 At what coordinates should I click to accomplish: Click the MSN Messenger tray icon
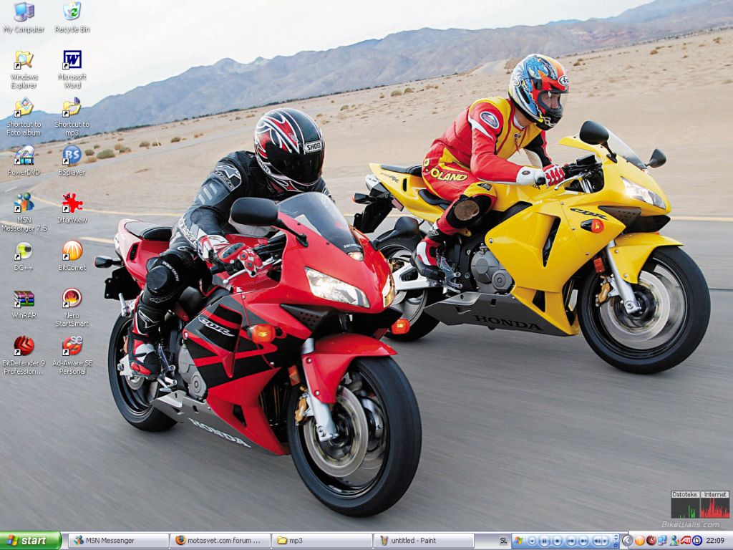(x=675, y=541)
